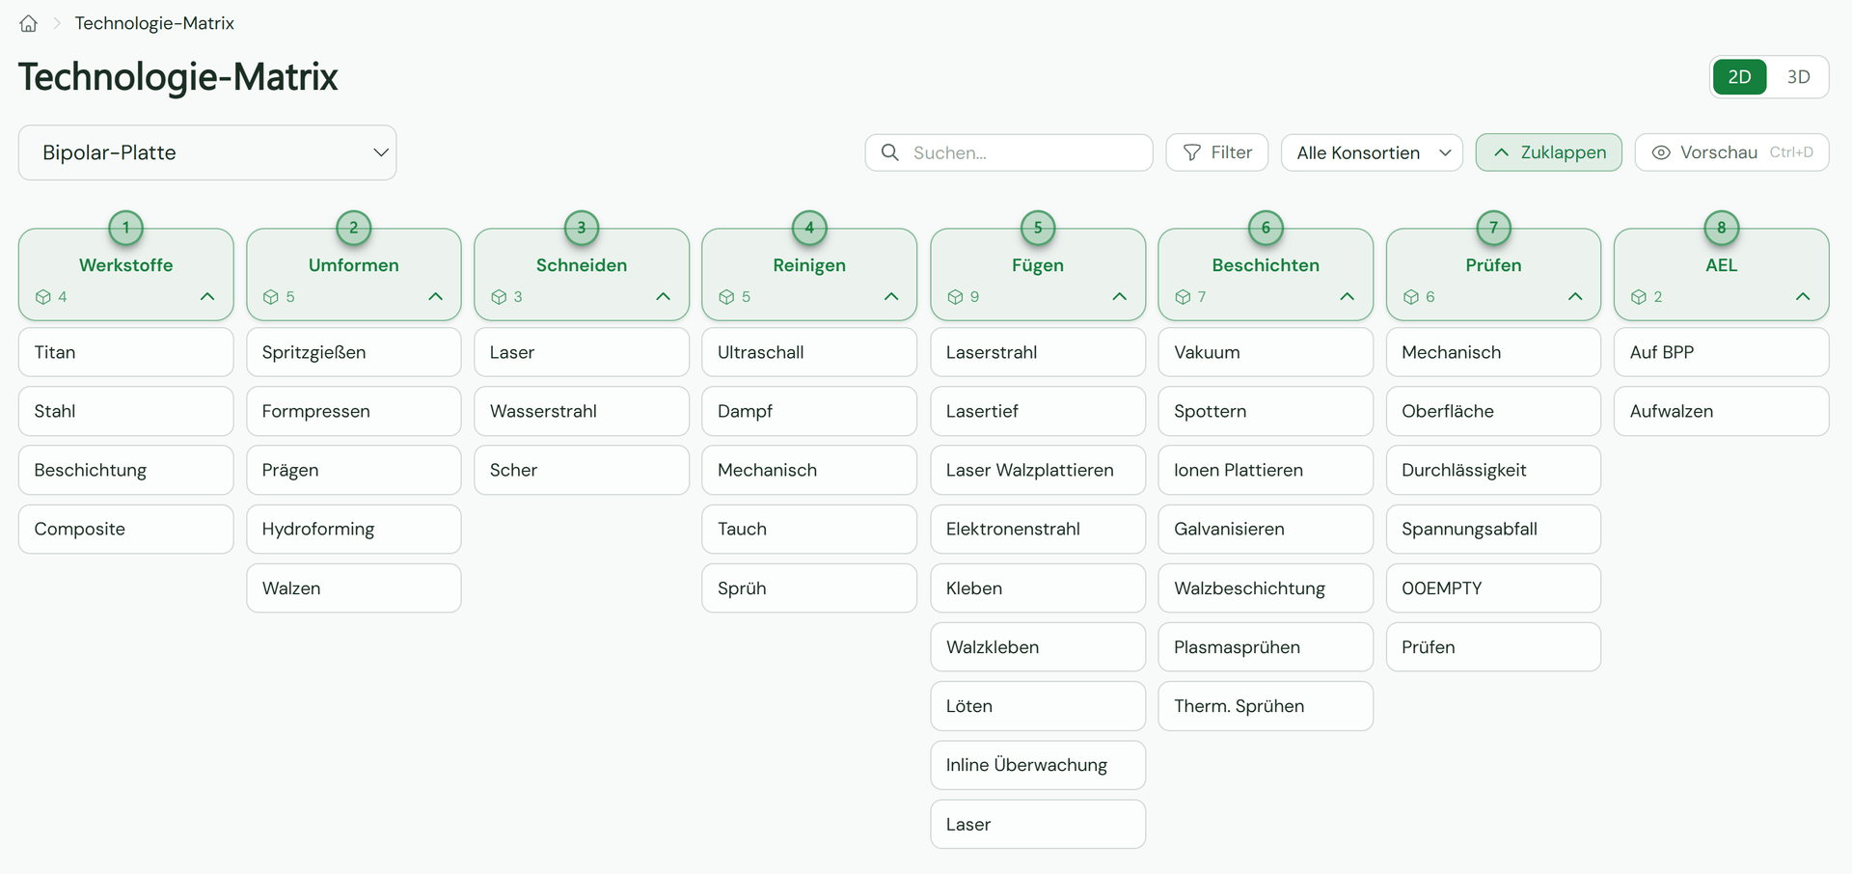
Task: Click the cube icon in Fügen header
Action: tap(955, 297)
